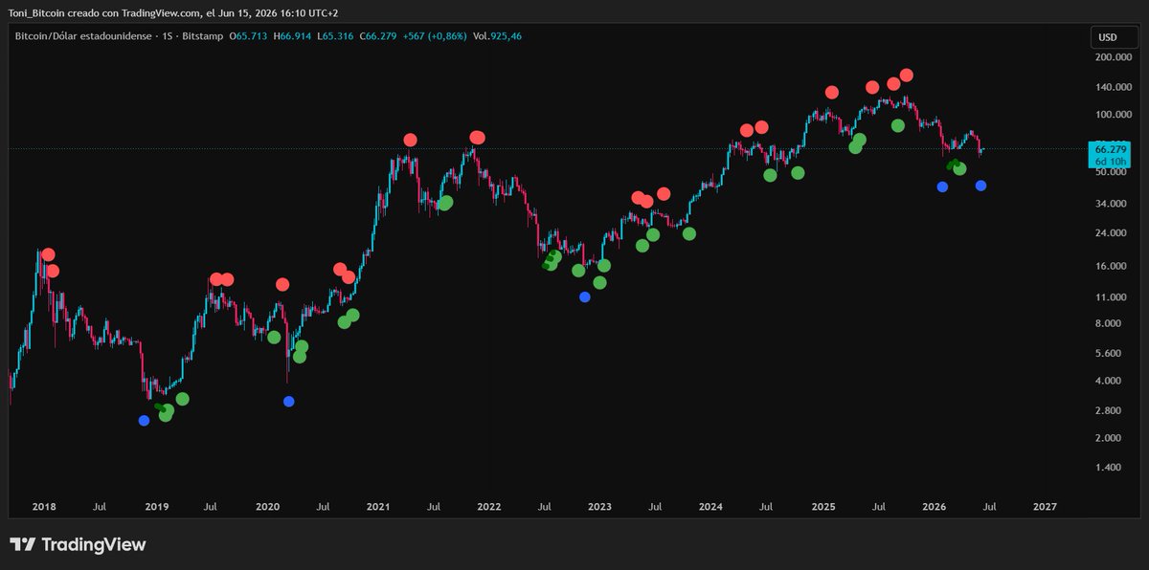The width and height of the screenshot is (1149, 570).
Task: Click the 2020 time axis label
Action: coord(267,507)
